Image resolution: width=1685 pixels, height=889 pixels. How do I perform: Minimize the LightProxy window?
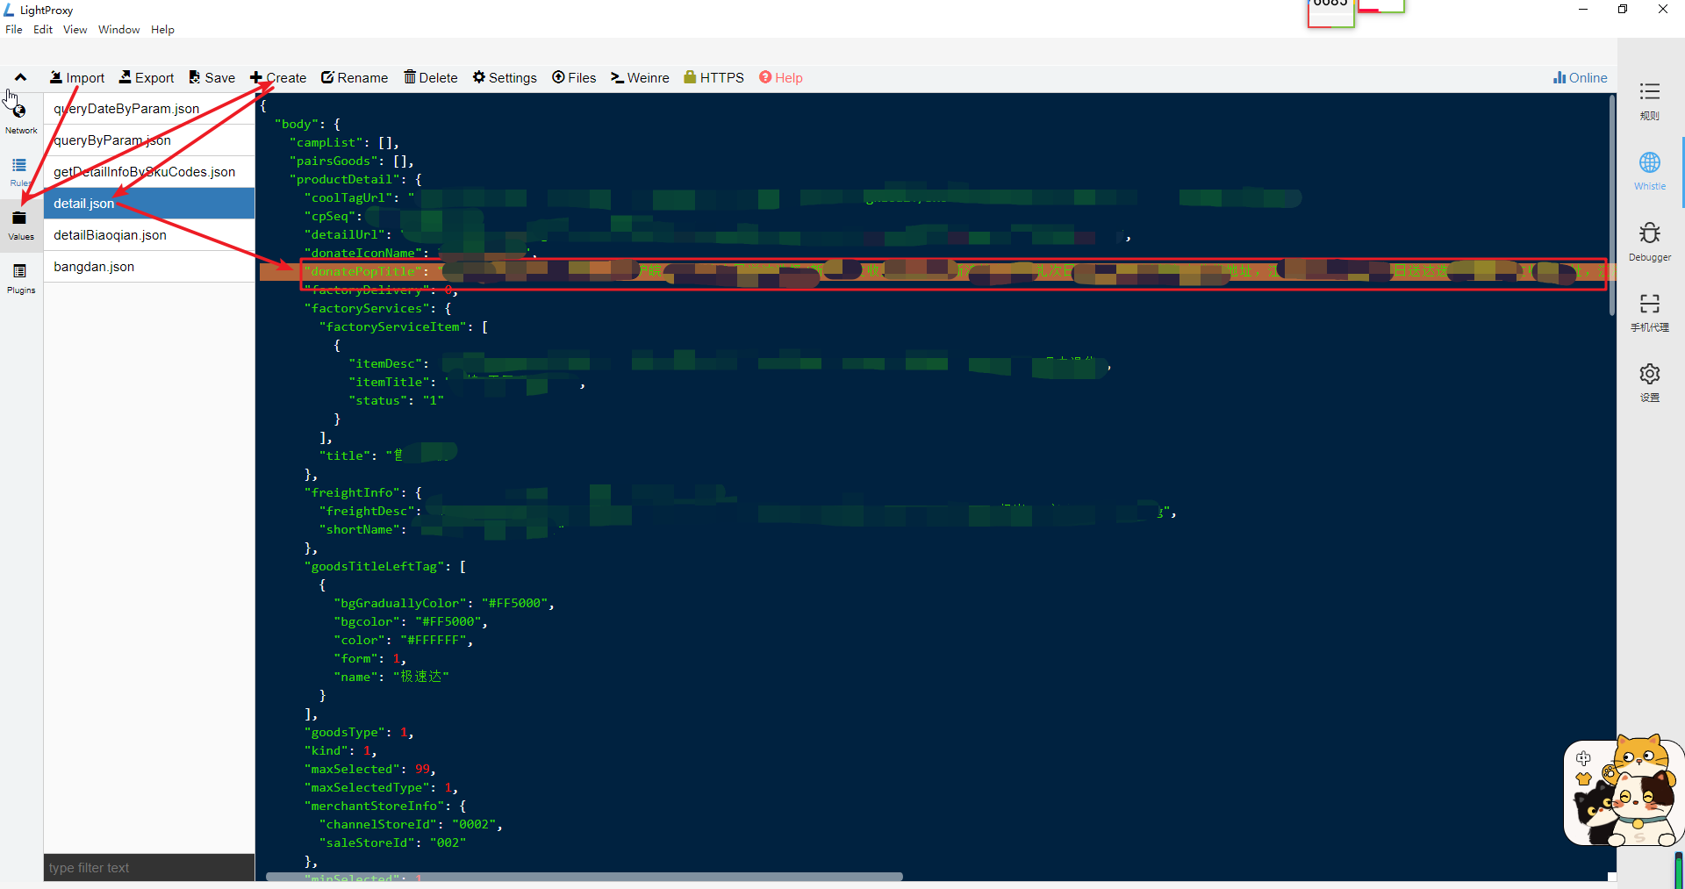click(x=1583, y=10)
